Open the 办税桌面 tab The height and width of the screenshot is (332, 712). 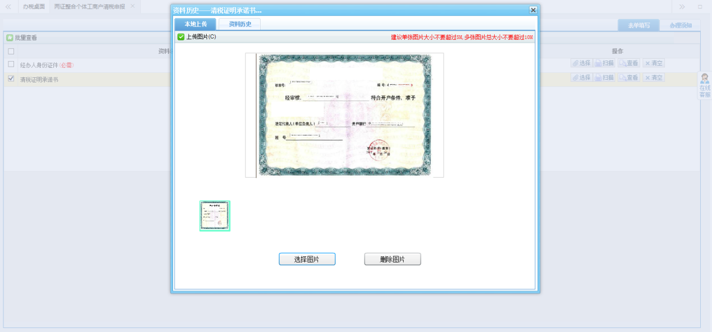(34, 7)
